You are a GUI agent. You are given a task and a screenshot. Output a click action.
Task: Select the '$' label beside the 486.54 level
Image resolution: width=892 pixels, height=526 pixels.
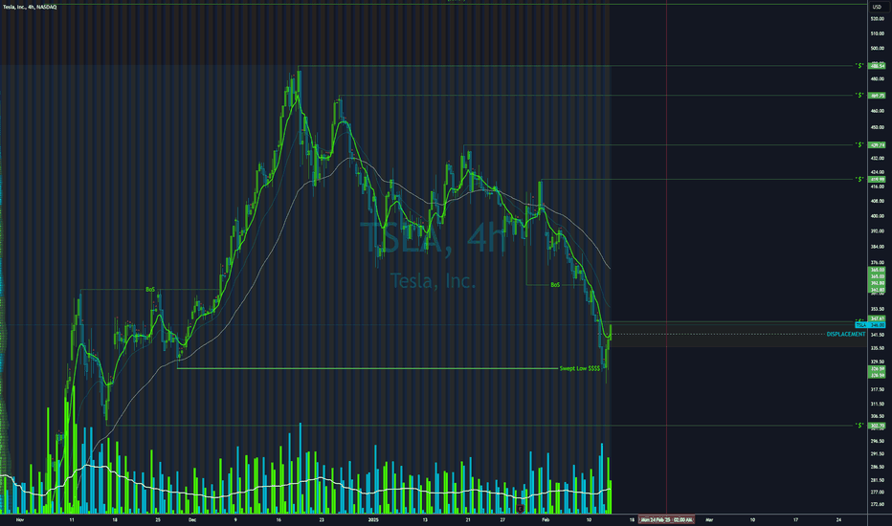click(x=859, y=66)
